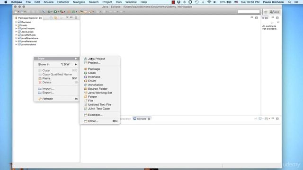Click the Quick Access search field
The height and width of the screenshot is (170, 303).
coord(249,12)
